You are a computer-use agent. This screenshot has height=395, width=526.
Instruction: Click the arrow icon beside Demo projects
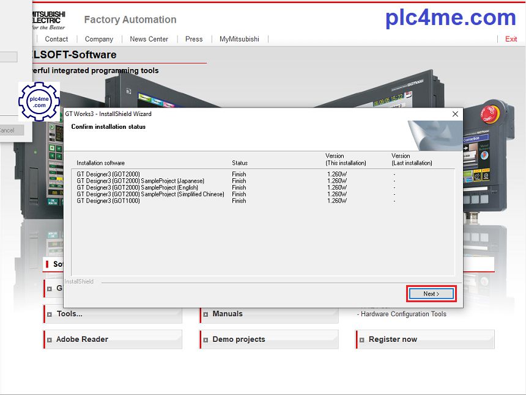coord(206,340)
